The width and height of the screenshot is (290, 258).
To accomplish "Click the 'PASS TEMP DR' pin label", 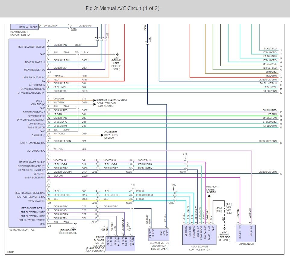I will coord(36,127).
